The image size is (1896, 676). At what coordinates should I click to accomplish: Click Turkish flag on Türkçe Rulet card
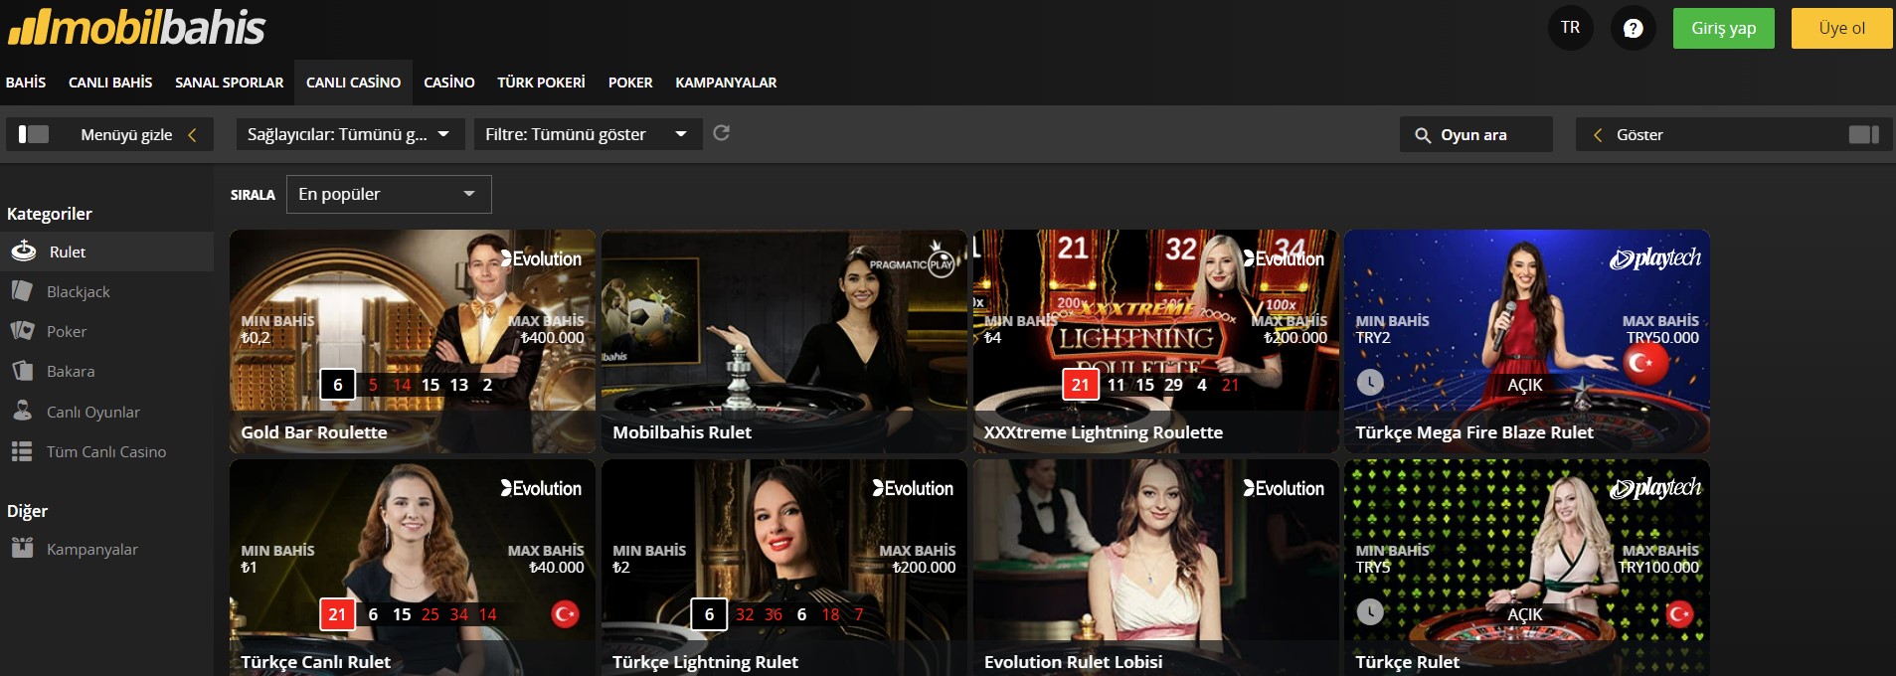click(x=1679, y=613)
